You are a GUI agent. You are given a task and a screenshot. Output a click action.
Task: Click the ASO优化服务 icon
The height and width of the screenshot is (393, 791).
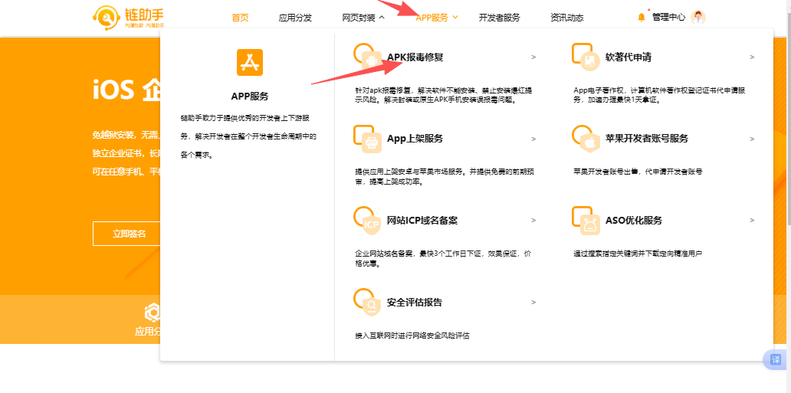588,221
